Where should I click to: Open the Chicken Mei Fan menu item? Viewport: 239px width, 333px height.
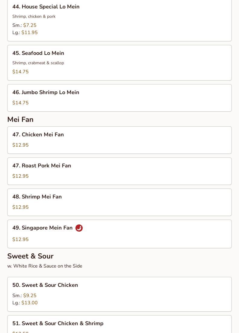click(119, 140)
